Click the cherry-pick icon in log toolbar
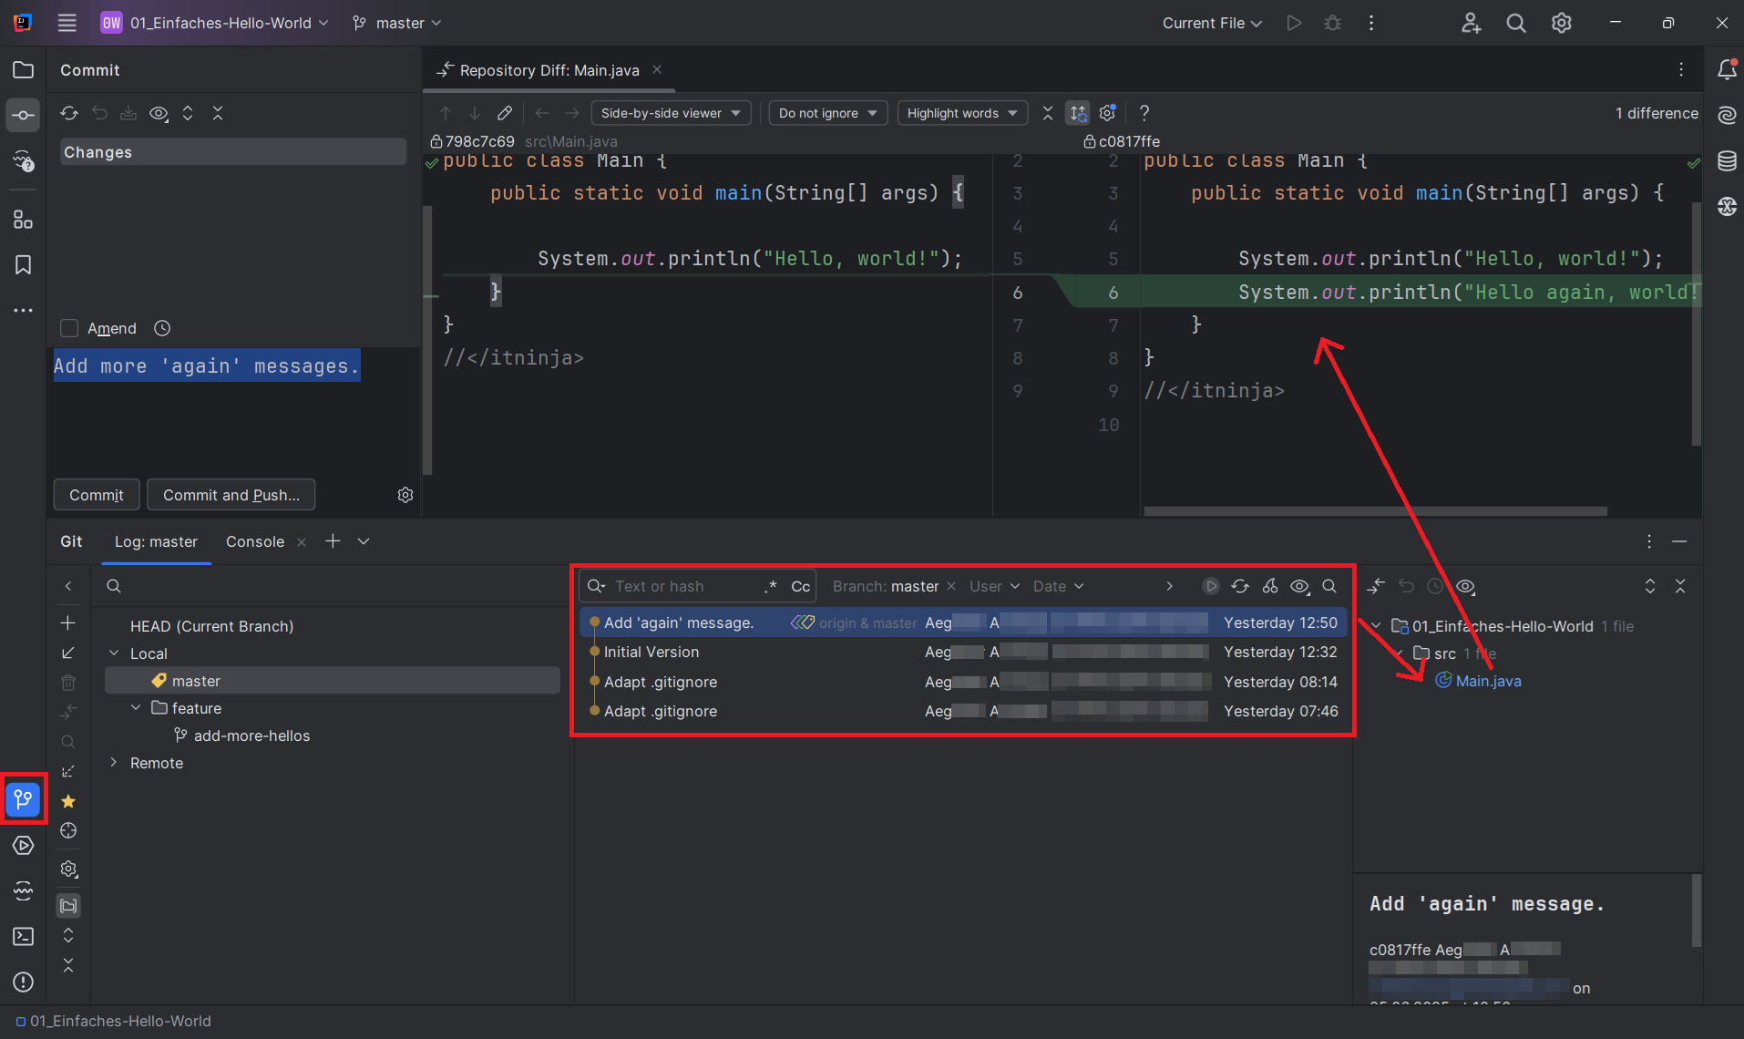 click(x=1270, y=586)
